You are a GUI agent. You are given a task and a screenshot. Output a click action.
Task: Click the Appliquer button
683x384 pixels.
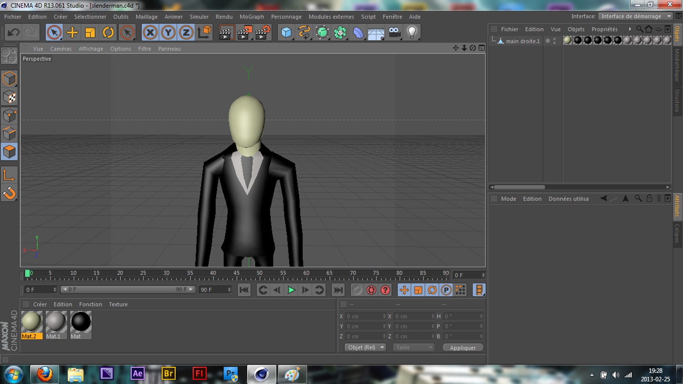point(463,348)
